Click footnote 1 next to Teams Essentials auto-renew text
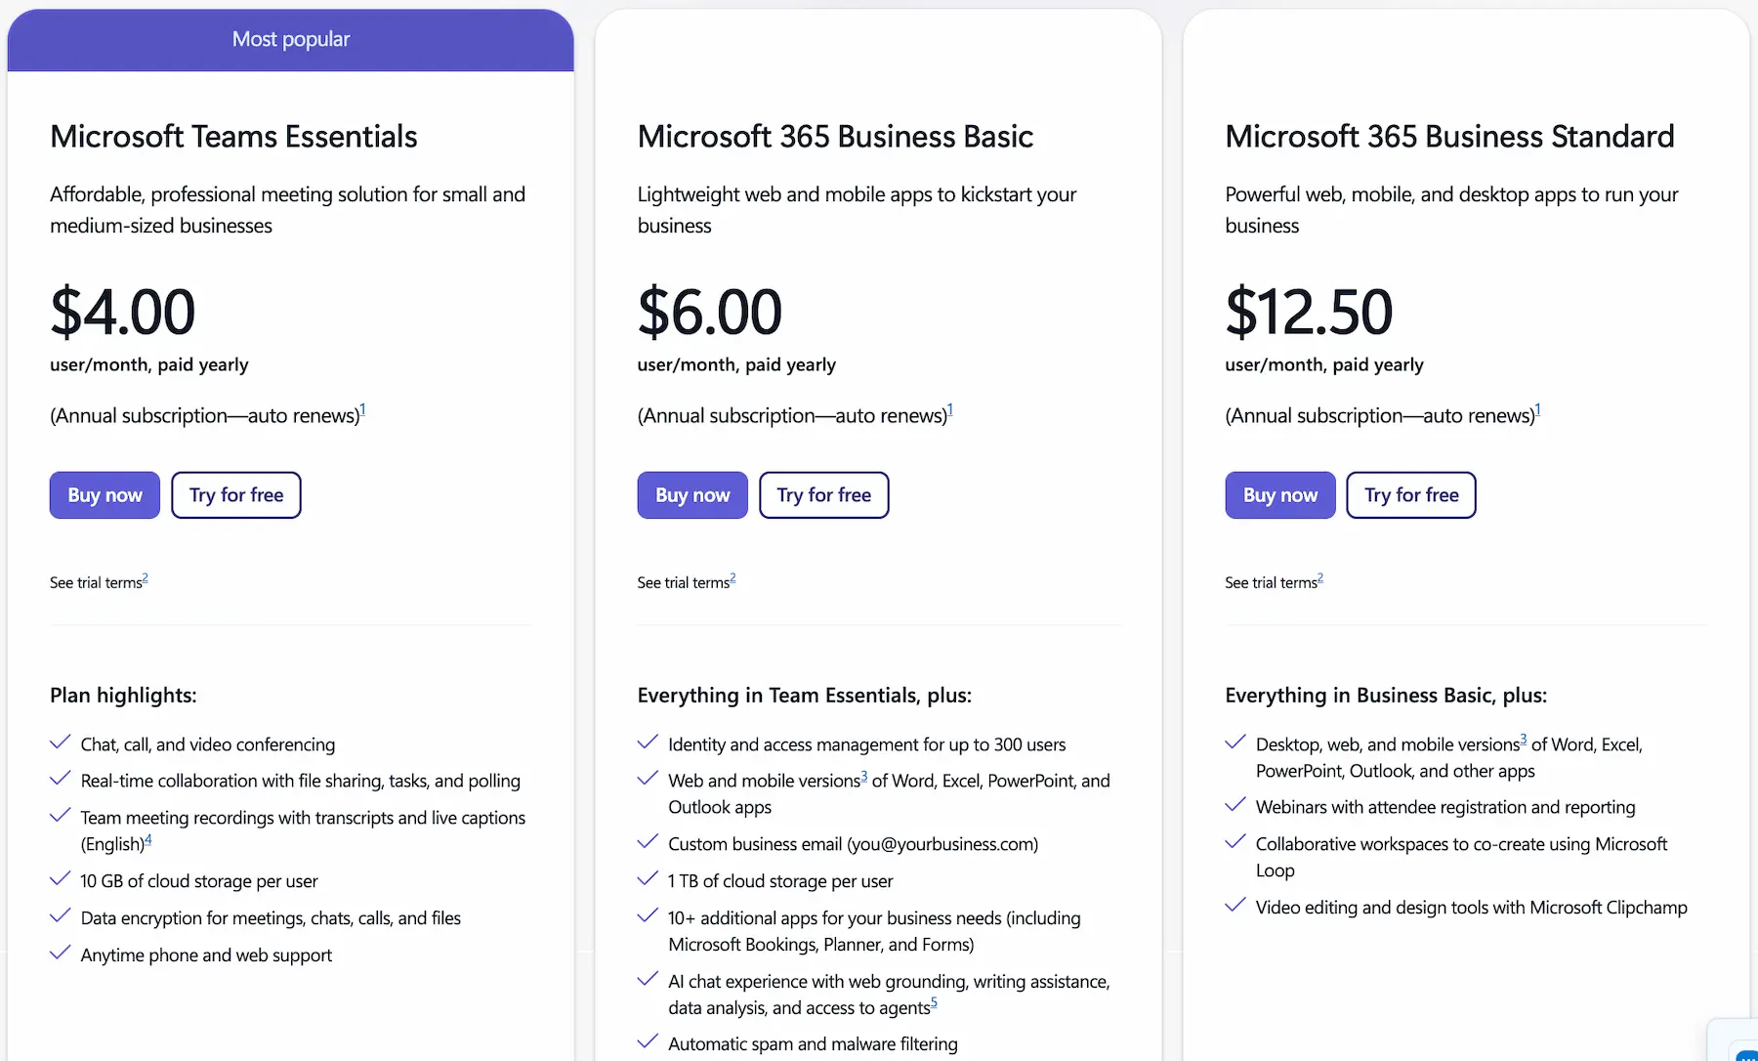This screenshot has width=1758, height=1061. point(362,408)
